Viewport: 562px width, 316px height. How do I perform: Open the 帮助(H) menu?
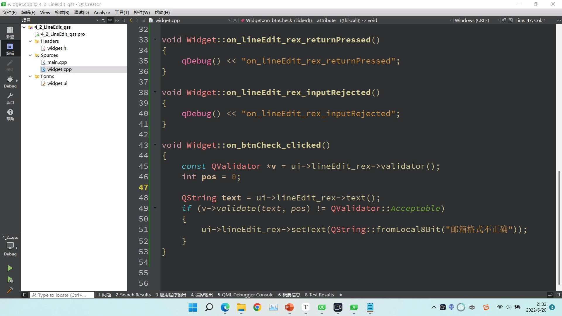tap(162, 12)
